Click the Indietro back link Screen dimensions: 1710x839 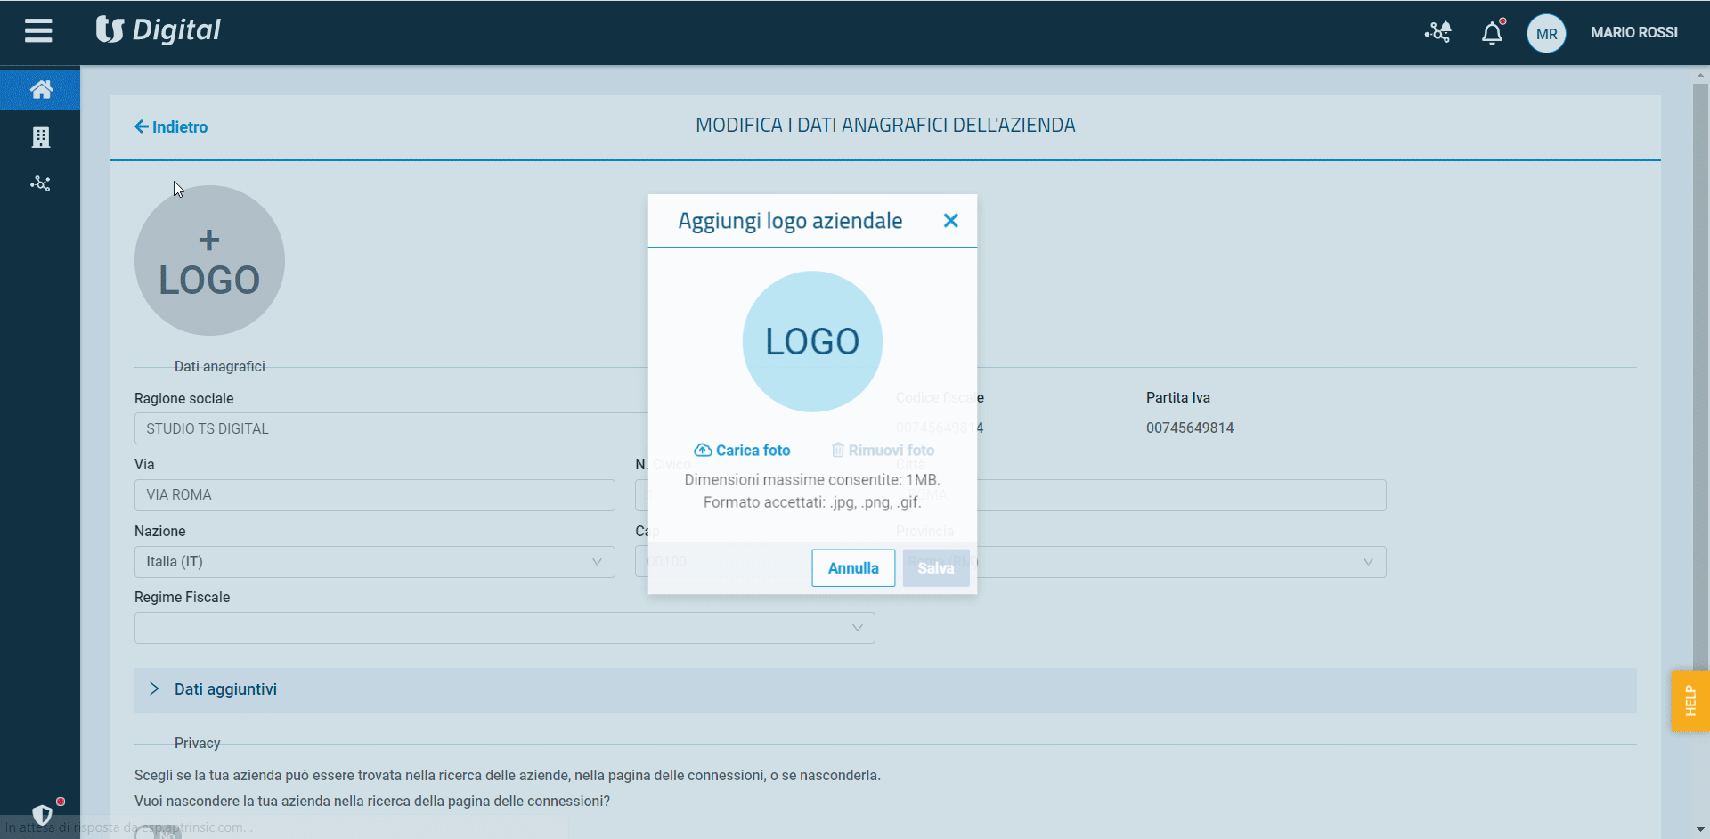point(170,126)
